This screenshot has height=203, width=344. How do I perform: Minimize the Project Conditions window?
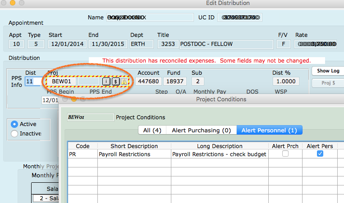[74, 99]
